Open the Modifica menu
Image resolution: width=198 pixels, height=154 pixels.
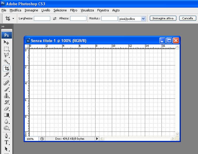point(15,10)
